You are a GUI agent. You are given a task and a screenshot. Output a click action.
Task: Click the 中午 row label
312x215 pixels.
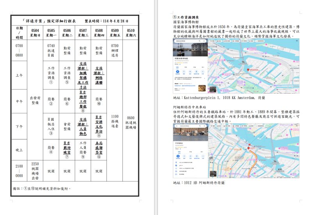pyautogui.click(x=19, y=101)
